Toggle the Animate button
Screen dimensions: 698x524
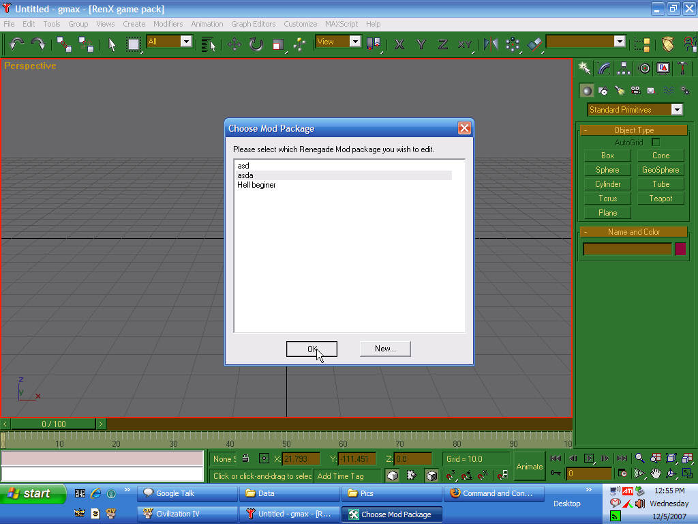click(x=530, y=467)
